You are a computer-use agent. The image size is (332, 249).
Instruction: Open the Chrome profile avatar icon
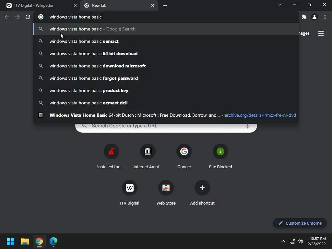pos(314,17)
